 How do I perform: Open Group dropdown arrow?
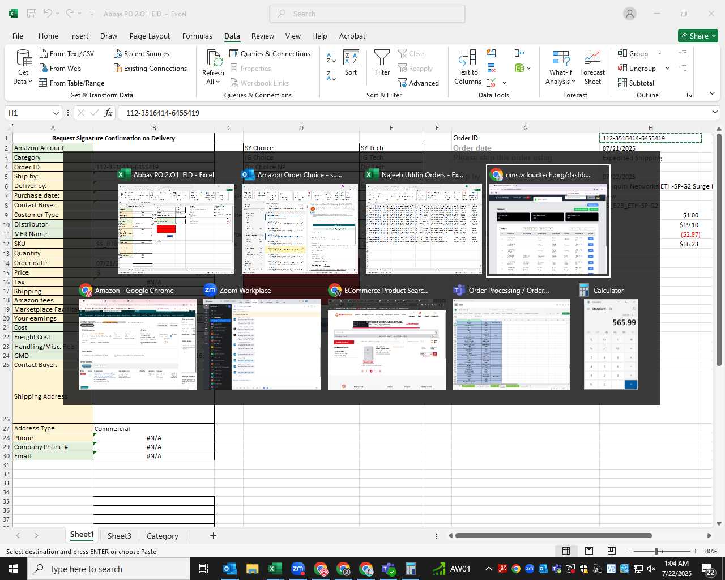[x=659, y=54]
